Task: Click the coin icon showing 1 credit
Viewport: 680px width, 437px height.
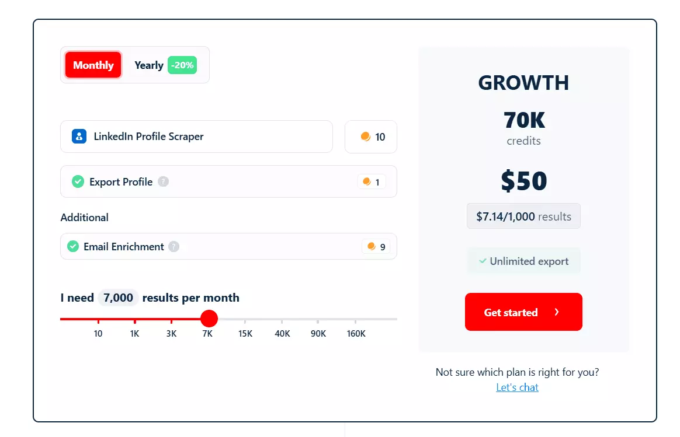Action: tap(368, 181)
